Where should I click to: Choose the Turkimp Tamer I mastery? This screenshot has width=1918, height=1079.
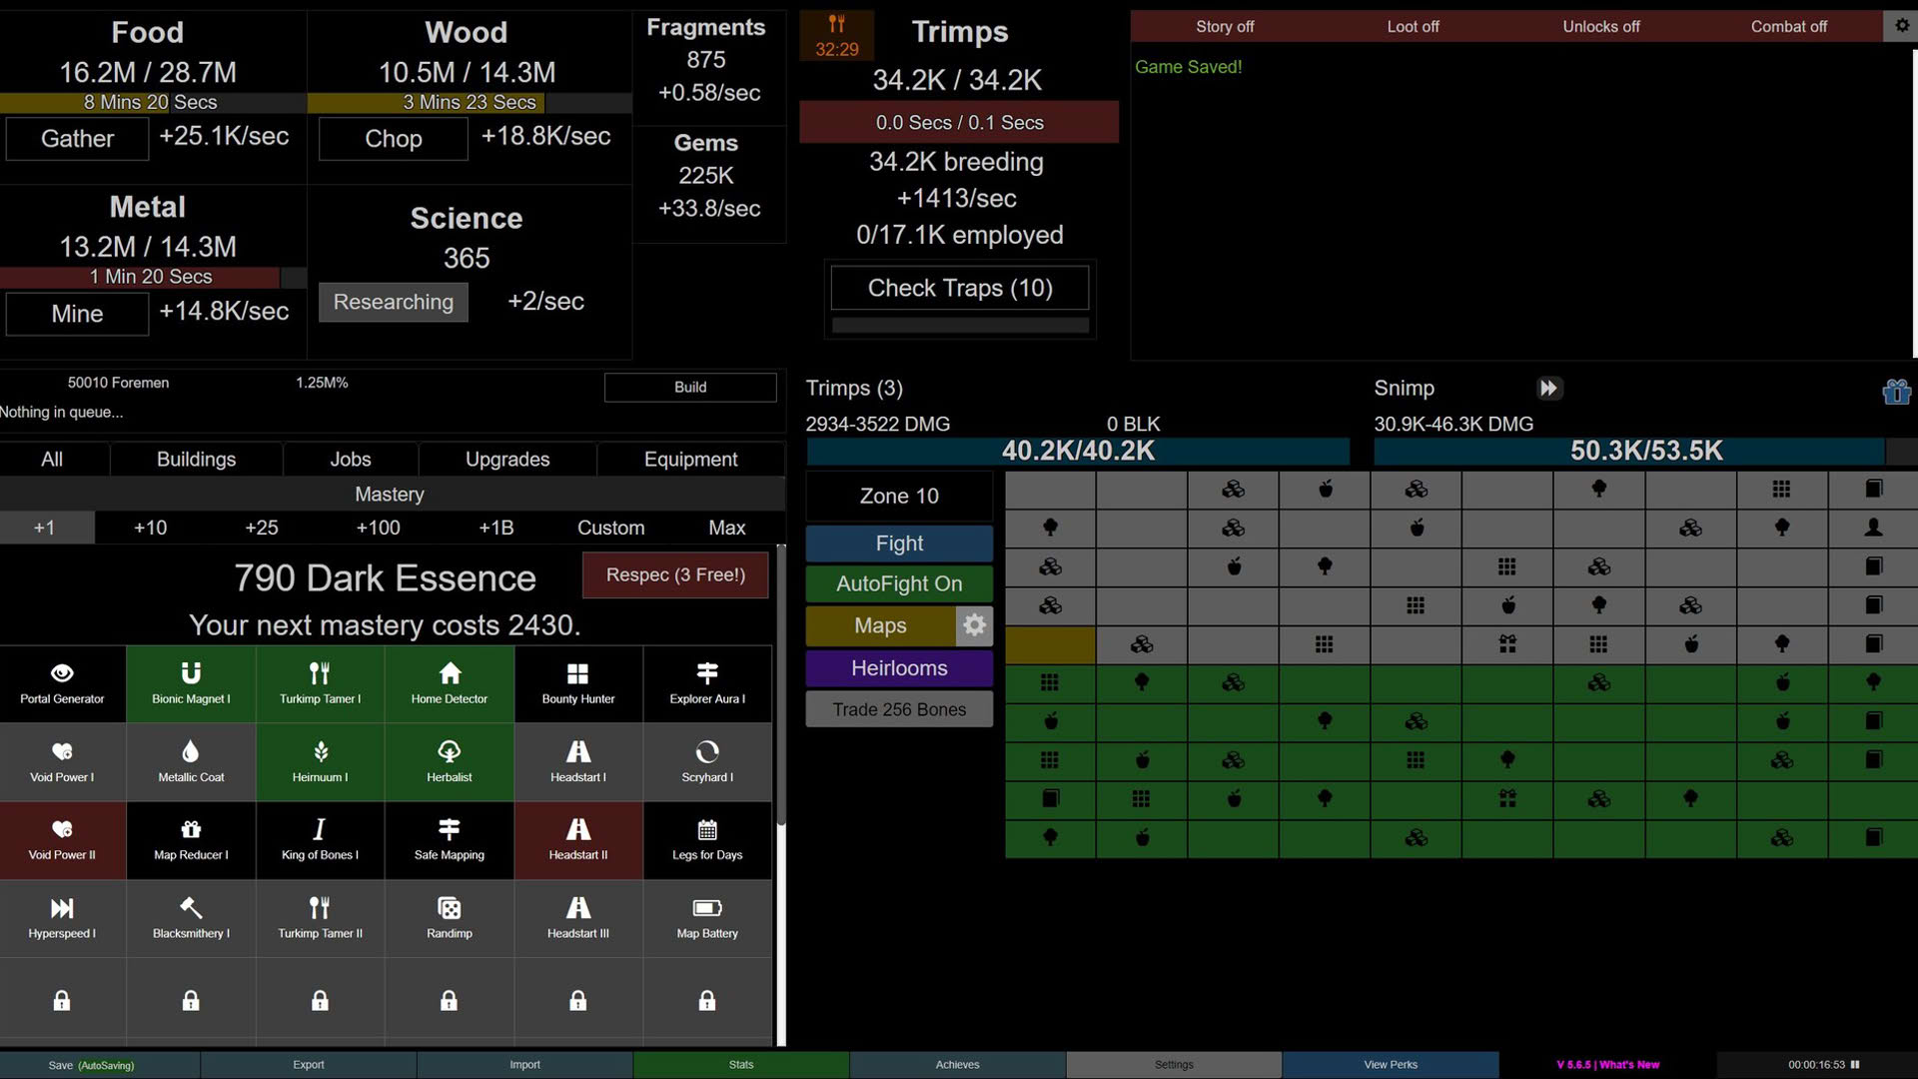coord(320,683)
